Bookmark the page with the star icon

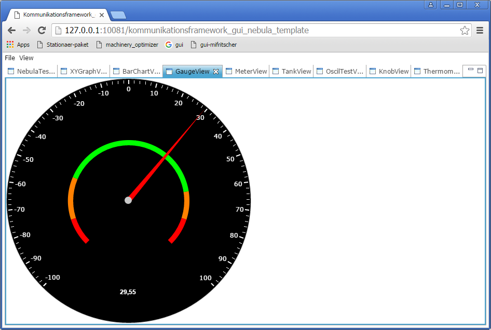465,31
